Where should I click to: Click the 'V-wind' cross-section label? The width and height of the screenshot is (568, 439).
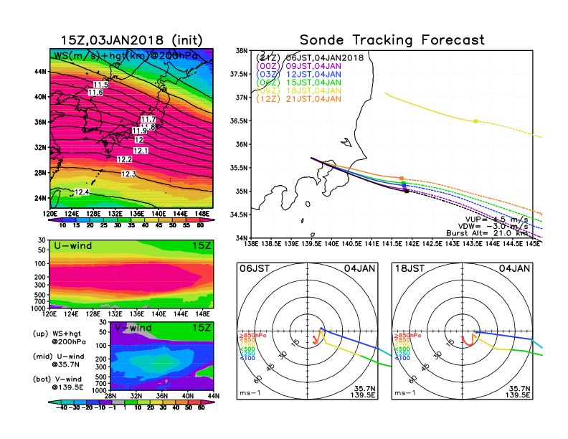click(133, 328)
